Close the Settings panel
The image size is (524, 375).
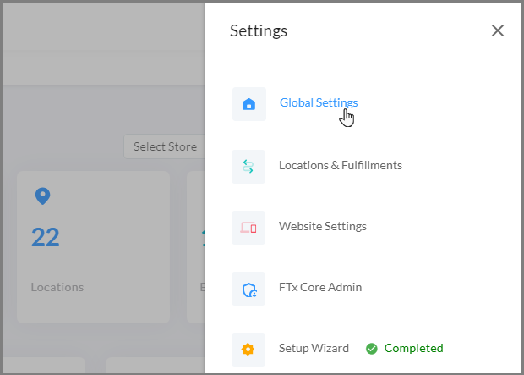[498, 30]
